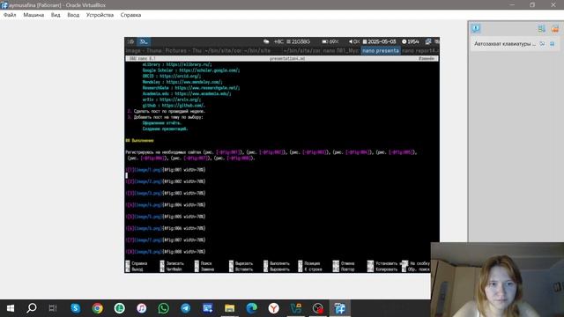564x317 pixels.
Task: Open the Справка menu
Action: pyautogui.click(x=130, y=15)
